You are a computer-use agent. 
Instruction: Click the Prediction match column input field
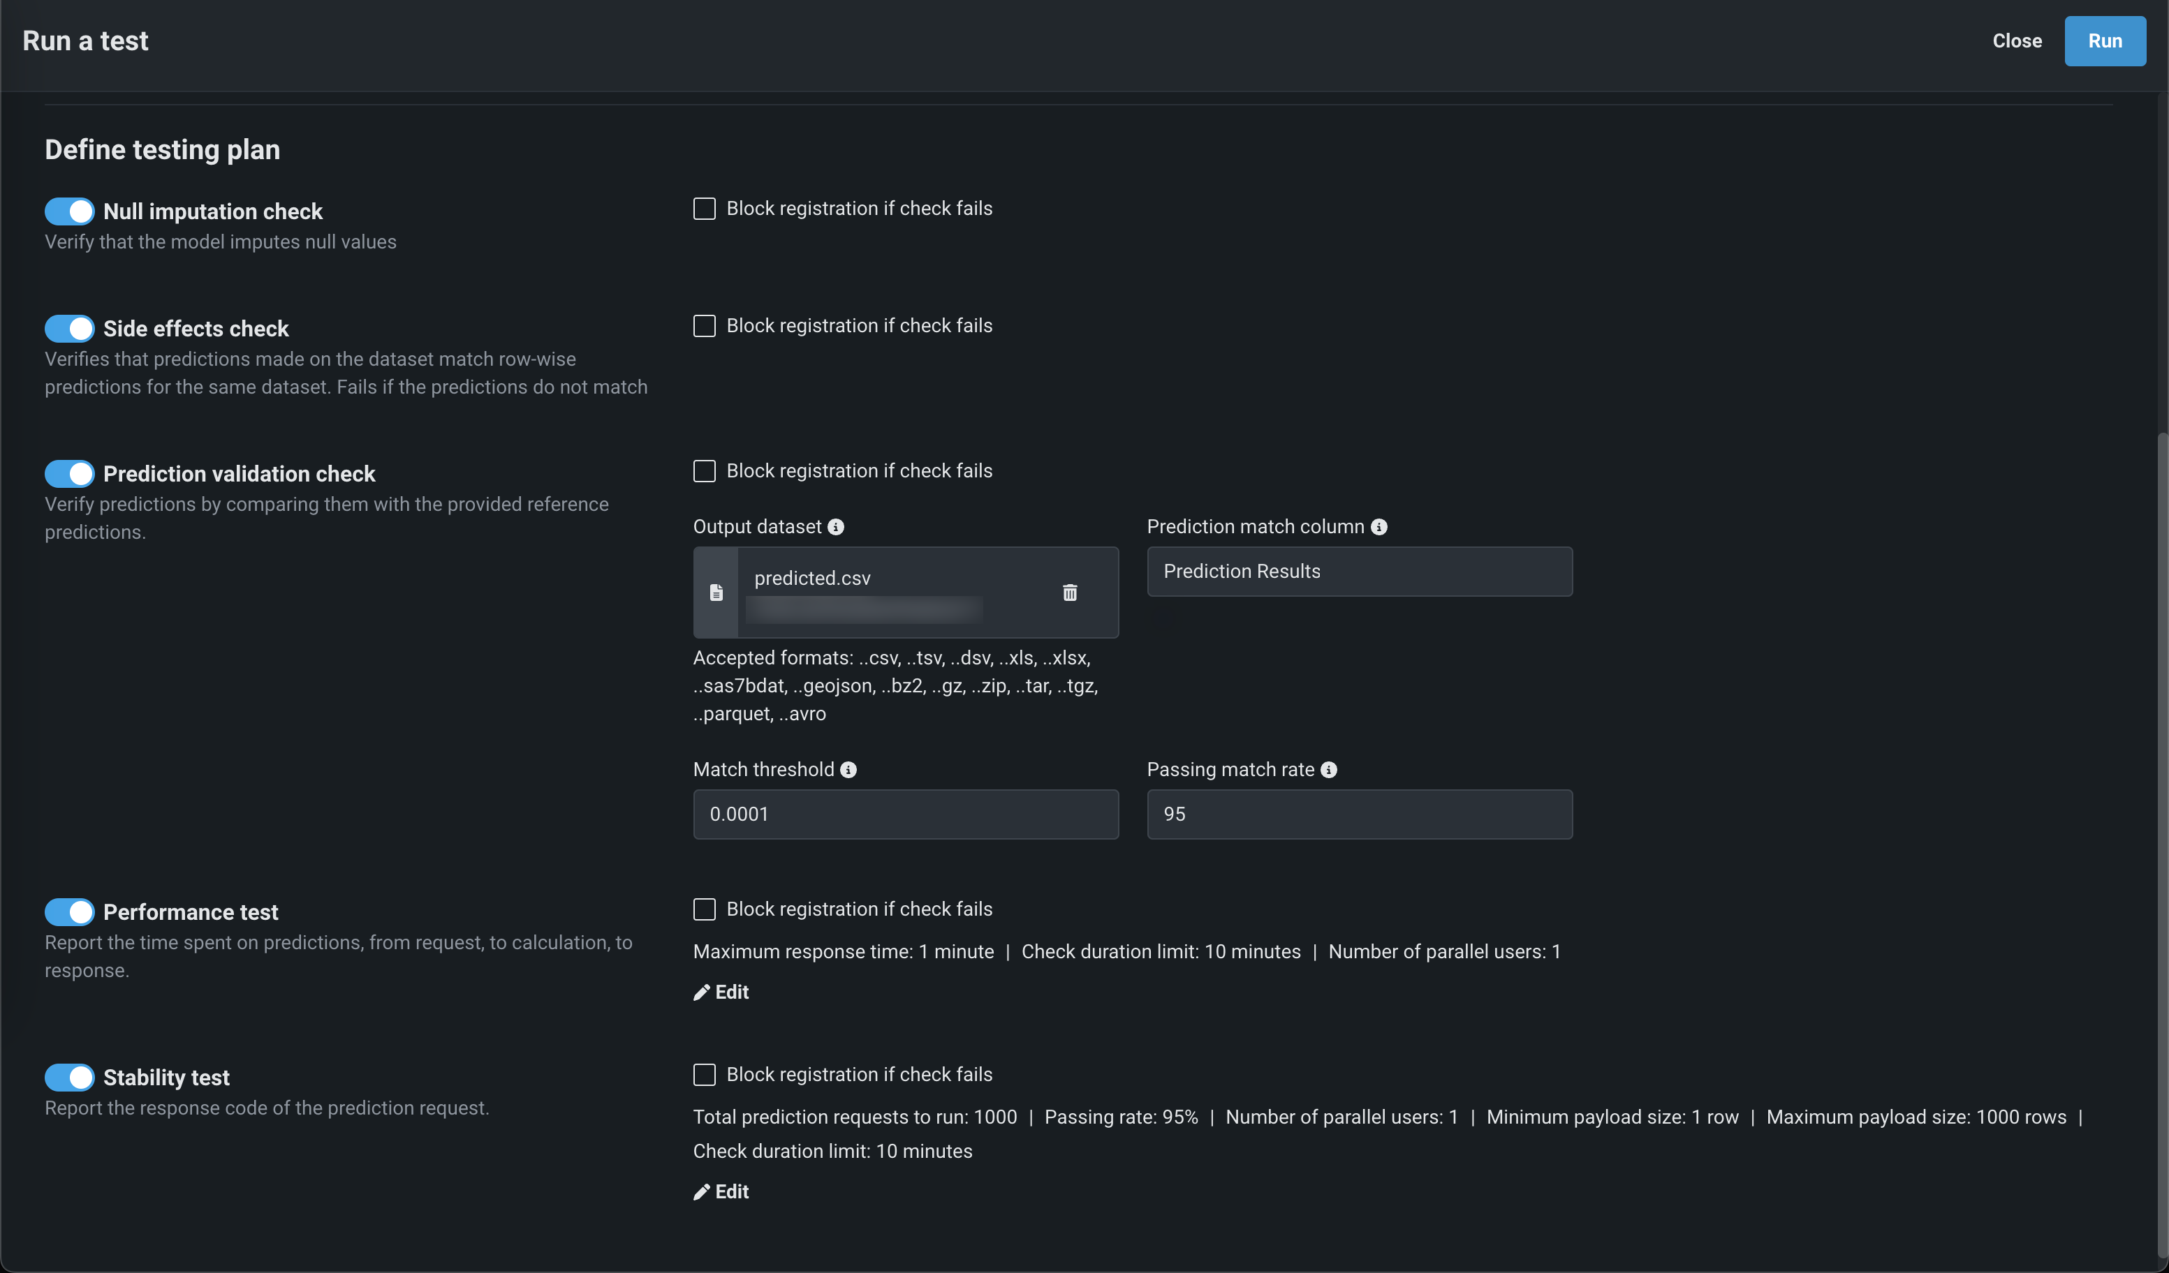point(1359,572)
